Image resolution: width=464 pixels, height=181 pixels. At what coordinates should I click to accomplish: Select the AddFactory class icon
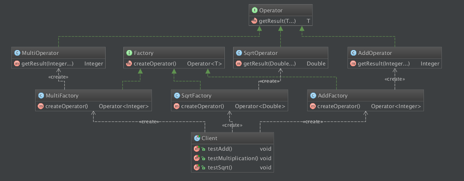313,95
